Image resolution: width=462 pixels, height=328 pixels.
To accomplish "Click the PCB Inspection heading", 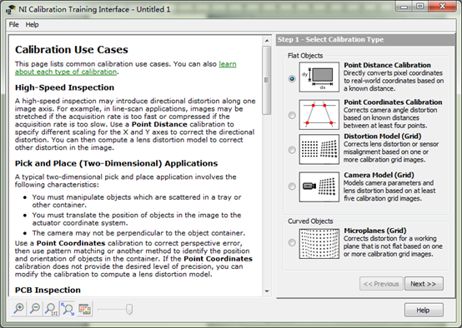I will click(48, 290).
